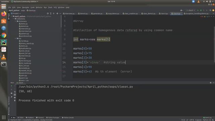The width and height of the screenshot is (215, 121).
Task: Show hidden editor tabs dropdown arrow
Action: click(x=213, y=13)
